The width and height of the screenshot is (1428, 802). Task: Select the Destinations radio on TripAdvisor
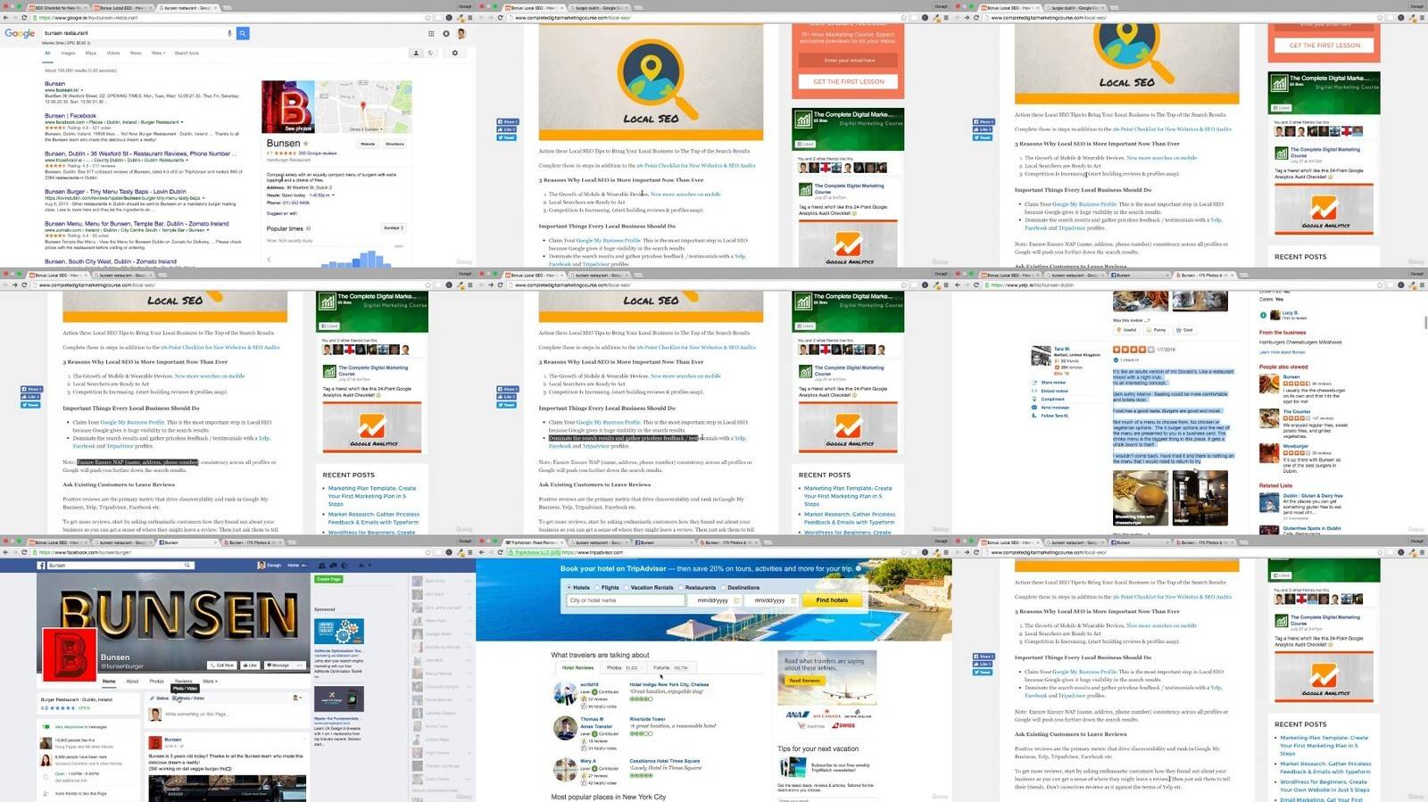[723, 588]
